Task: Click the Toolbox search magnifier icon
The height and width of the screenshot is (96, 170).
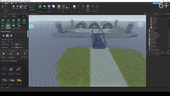Action: pos(24,57)
